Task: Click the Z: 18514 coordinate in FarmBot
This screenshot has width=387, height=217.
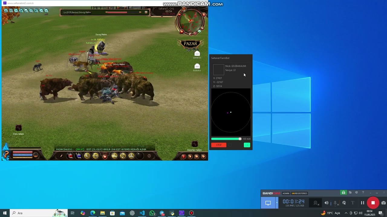Action: (218, 86)
